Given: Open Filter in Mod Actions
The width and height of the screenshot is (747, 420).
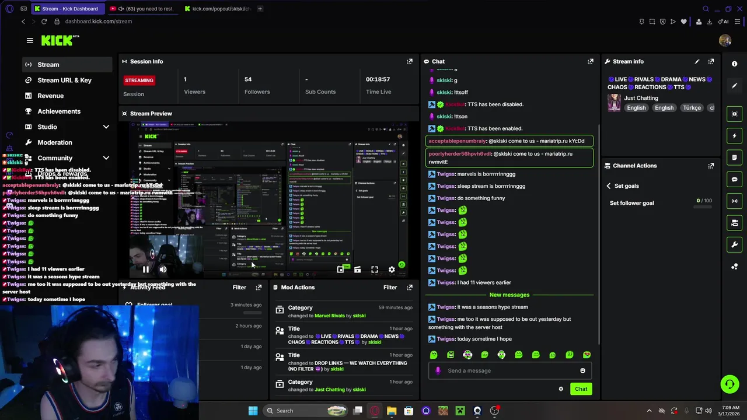Looking at the screenshot, I should pyautogui.click(x=390, y=287).
